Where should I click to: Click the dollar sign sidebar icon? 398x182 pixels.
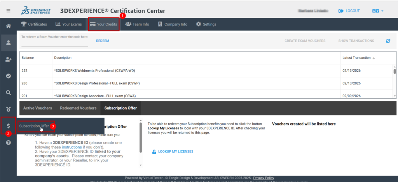[9, 125]
